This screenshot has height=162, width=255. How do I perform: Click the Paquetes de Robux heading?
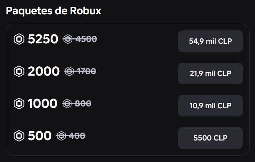tap(54, 11)
